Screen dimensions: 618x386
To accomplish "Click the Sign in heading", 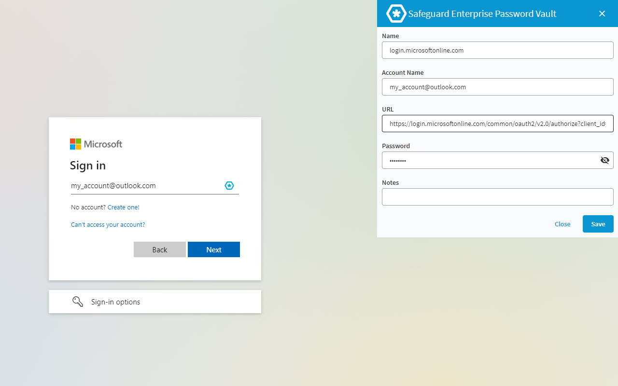I will click(88, 165).
